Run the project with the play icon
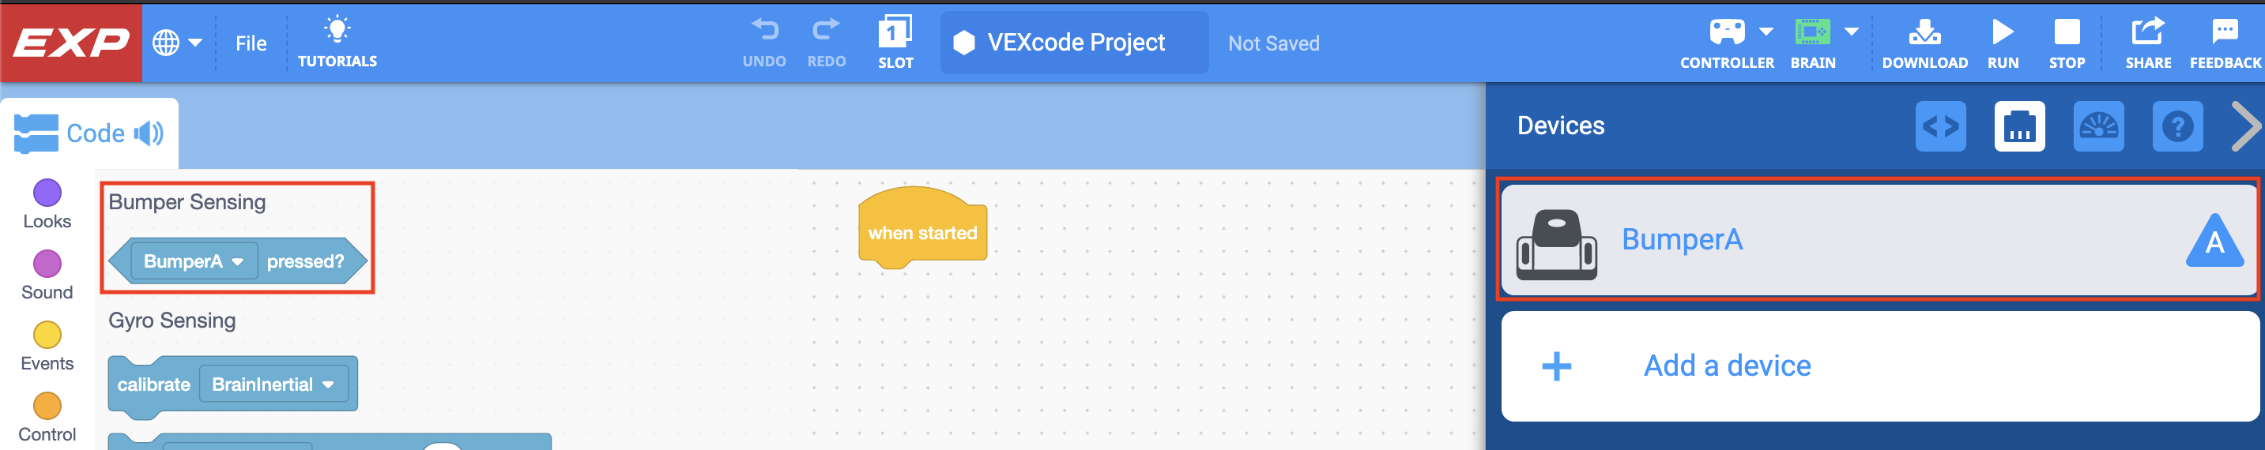The width and height of the screenshot is (2265, 450). coord(2002,33)
